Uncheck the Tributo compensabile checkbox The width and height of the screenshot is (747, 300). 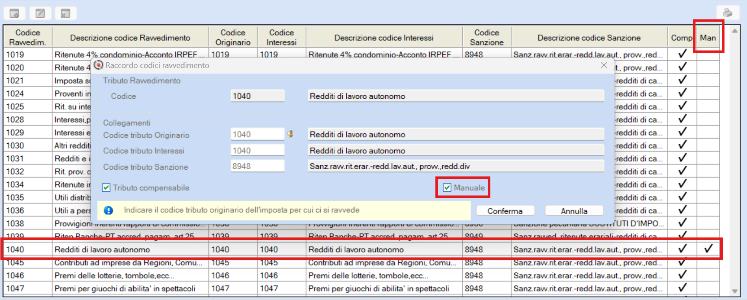coord(106,188)
